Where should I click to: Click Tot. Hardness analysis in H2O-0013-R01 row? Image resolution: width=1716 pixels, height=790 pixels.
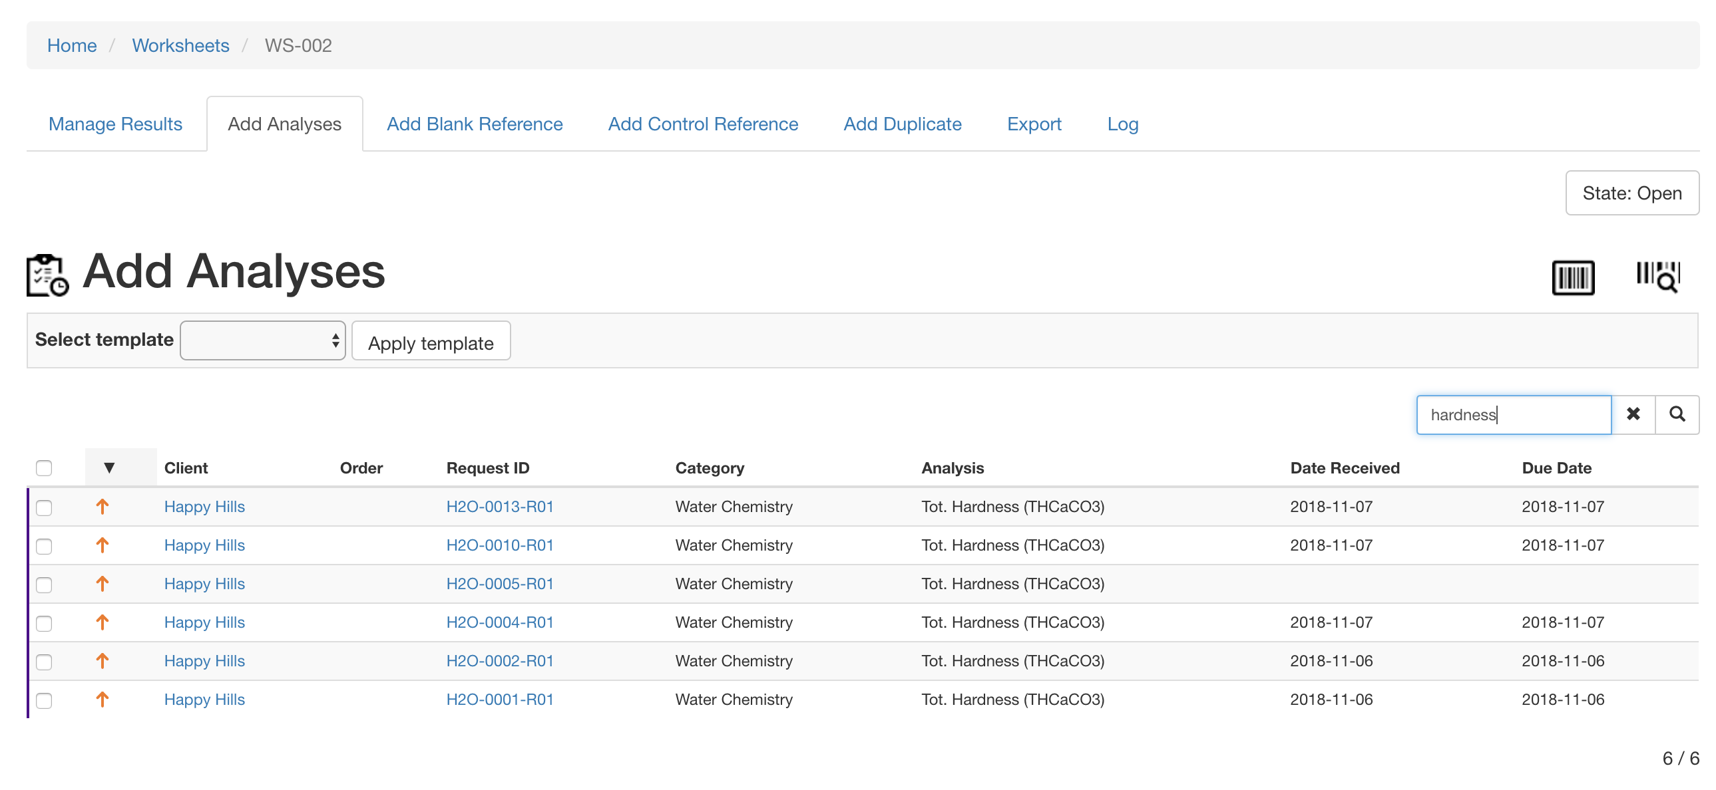pos(1012,507)
